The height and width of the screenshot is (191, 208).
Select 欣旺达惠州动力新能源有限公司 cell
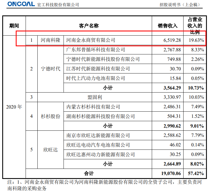108,155
